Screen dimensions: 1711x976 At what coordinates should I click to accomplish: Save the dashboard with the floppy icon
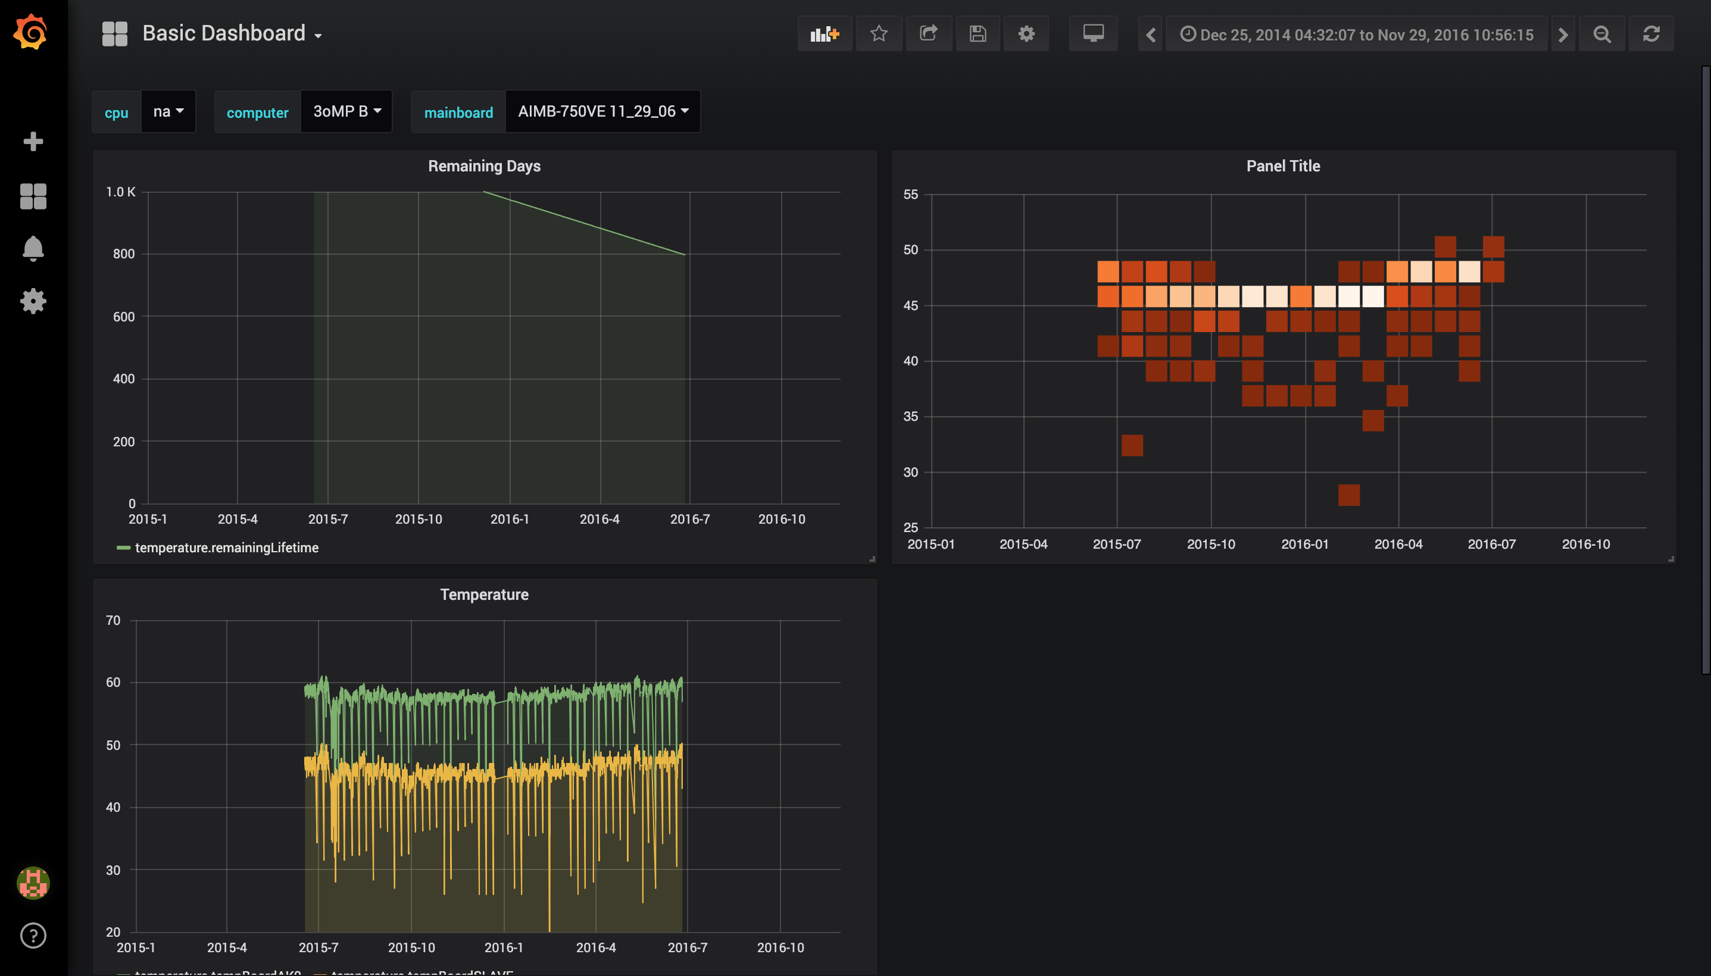(978, 34)
